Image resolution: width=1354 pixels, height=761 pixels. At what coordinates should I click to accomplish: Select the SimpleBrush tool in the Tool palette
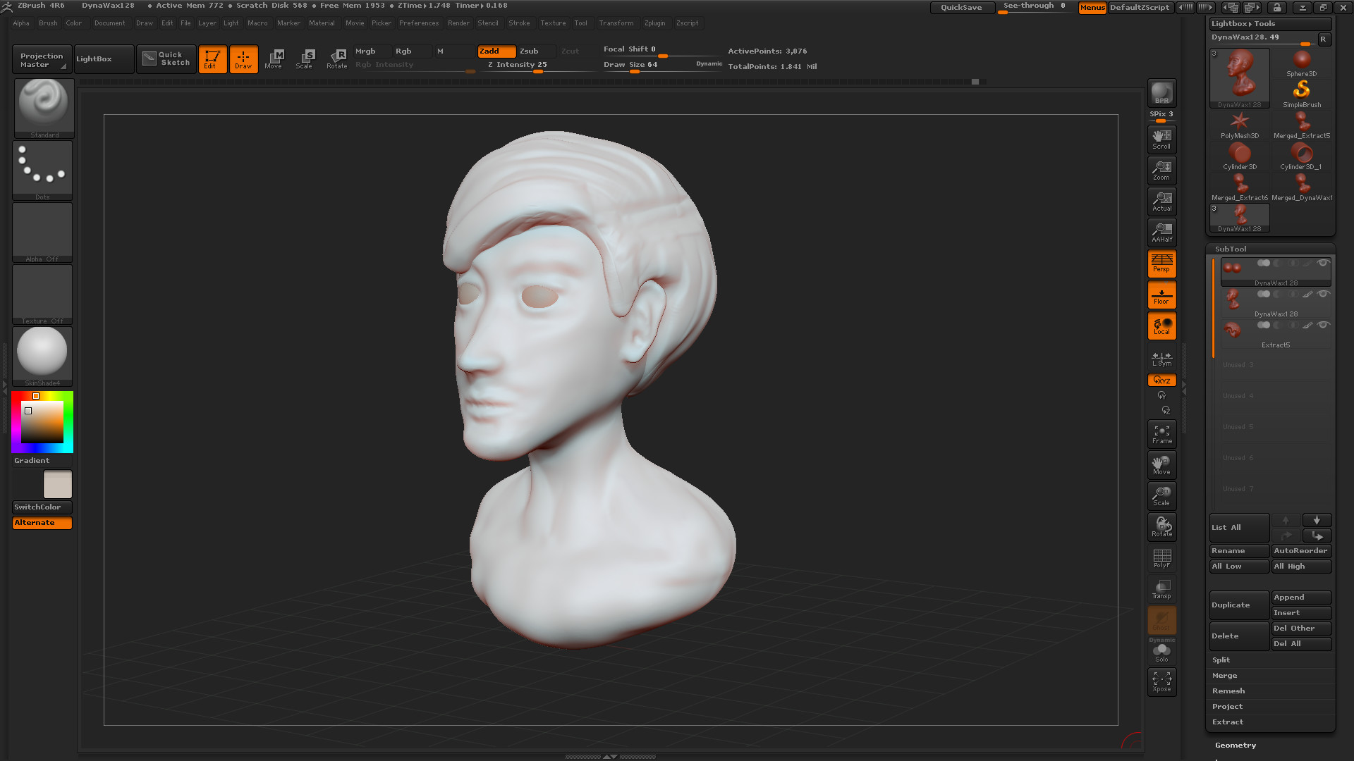[1302, 92]
